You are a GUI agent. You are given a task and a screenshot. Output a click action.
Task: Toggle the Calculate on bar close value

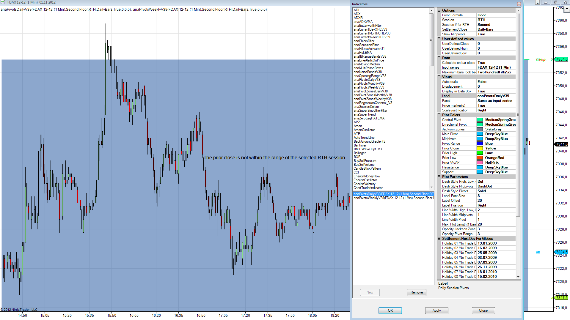pos(496,63)
